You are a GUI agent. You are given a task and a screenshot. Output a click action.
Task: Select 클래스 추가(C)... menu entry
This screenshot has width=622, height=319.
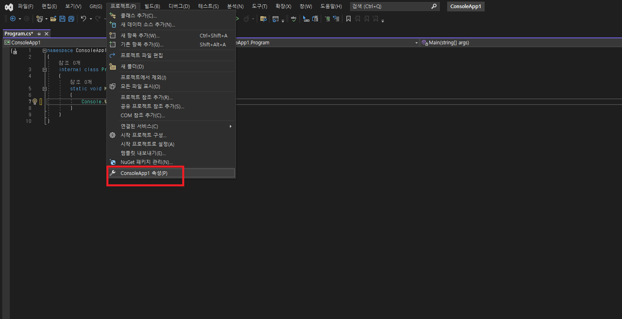pyautogui.click(x=171, y=15)
